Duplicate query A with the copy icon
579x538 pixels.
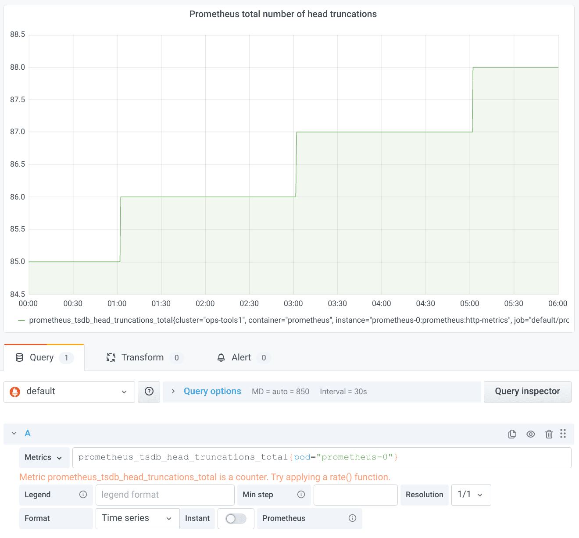[x=512, y=434]
